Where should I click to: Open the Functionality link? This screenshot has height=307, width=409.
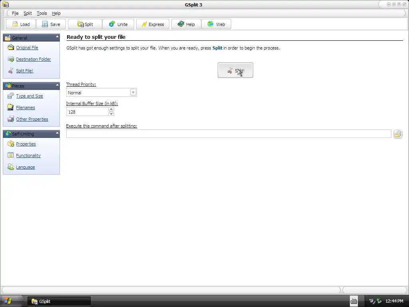coord(28,155)
